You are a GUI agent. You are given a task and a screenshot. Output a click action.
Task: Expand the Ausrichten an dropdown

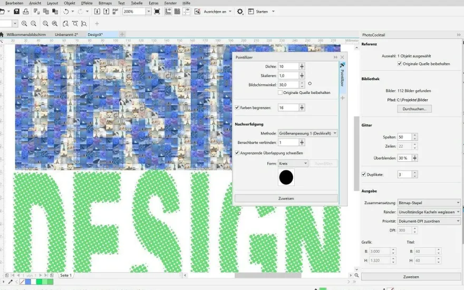(x=230, y=12)
